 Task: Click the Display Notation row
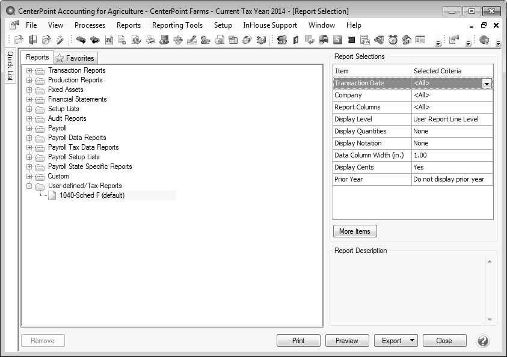(413, 143)
